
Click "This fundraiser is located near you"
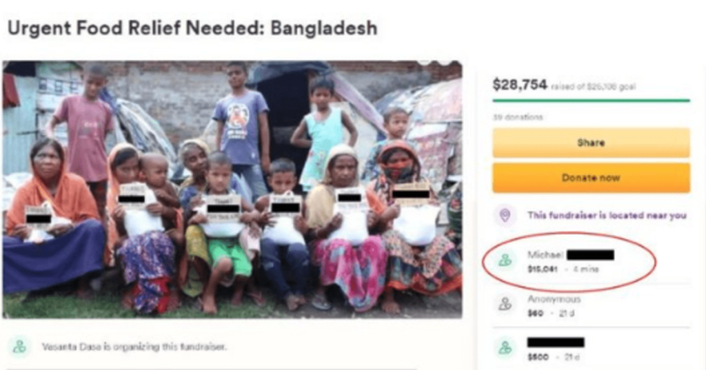tap(607, 216)
